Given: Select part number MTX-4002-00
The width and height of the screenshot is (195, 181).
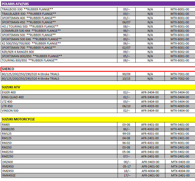Looking at the screenshot, I should click(180, 129).
